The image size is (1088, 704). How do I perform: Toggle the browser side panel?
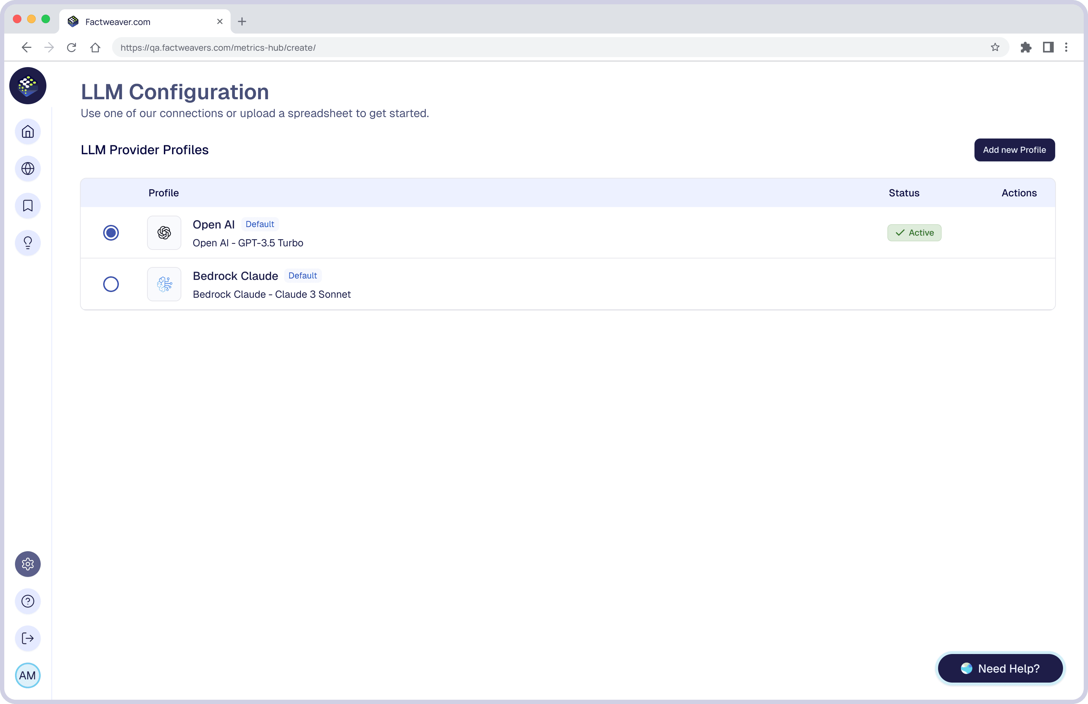(x=1048, y=47)
